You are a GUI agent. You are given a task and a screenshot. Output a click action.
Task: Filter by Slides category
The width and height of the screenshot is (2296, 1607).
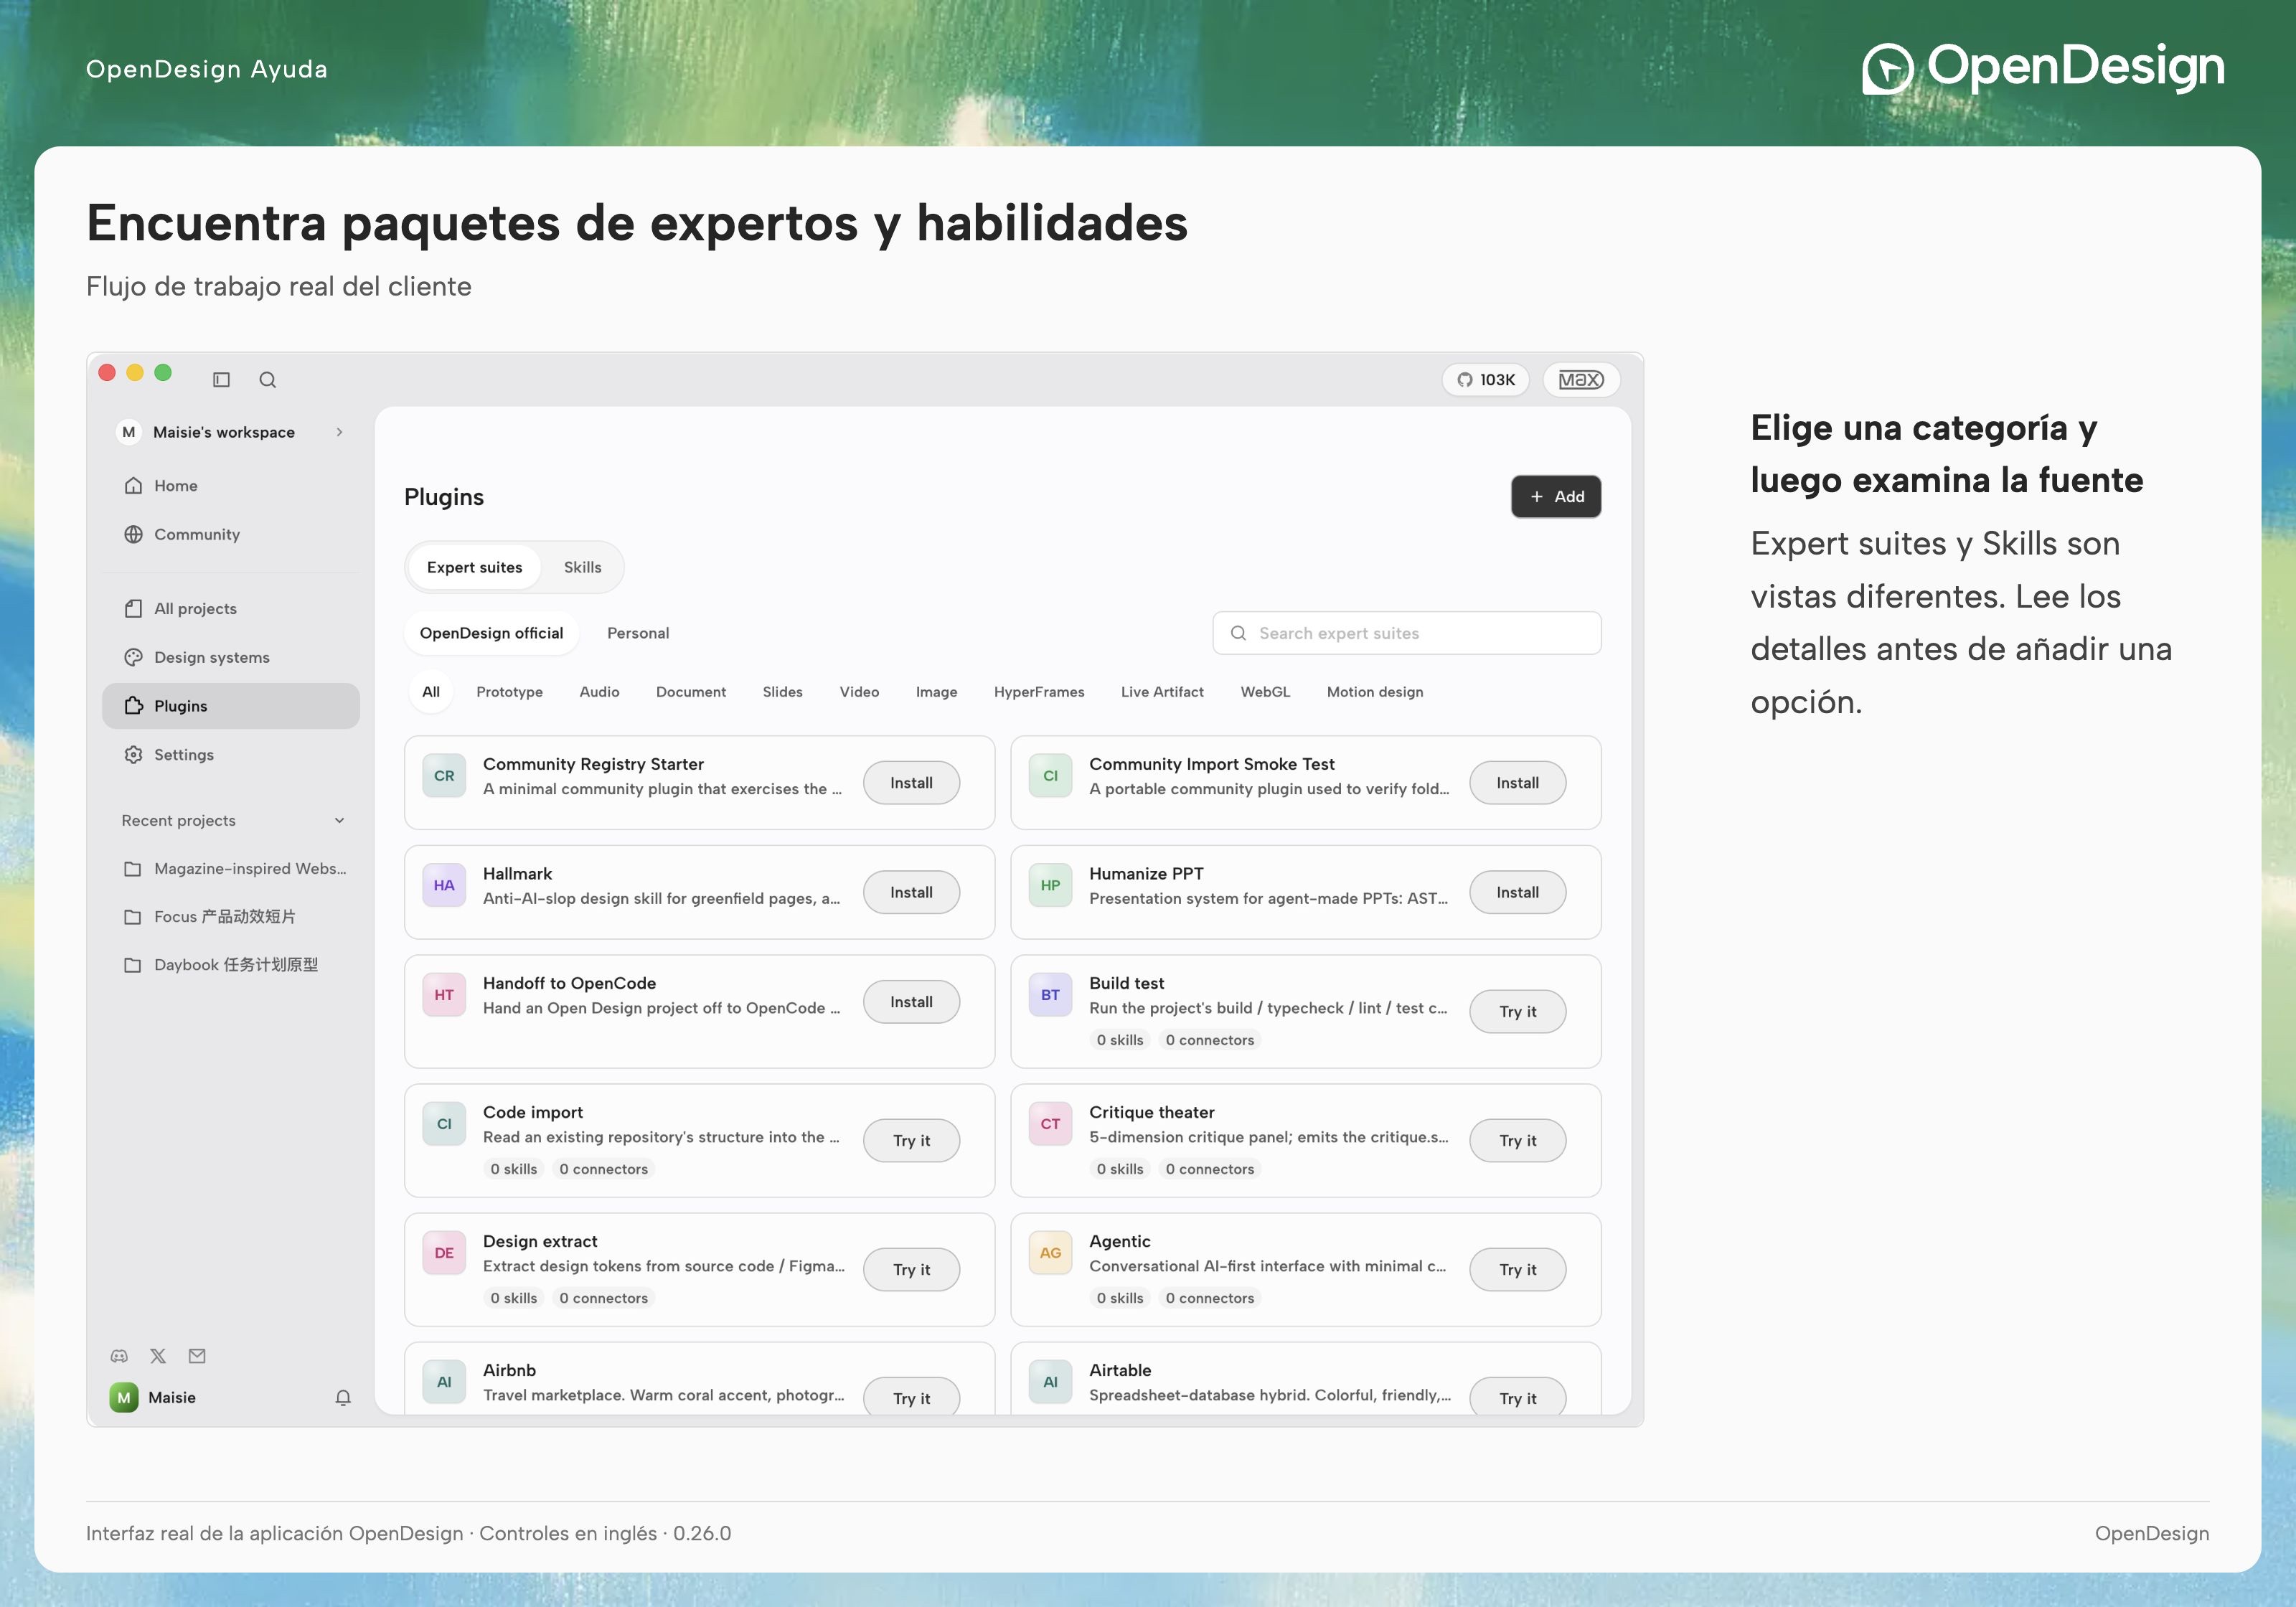pos(782,692)
